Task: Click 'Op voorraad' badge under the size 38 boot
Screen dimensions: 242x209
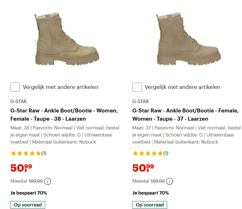Action: pos(28,205)
